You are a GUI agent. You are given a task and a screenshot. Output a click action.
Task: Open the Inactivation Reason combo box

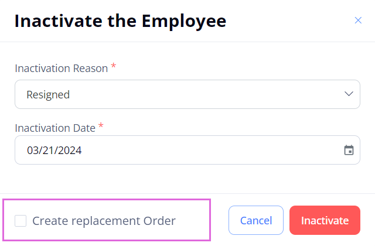coord(187,94)
